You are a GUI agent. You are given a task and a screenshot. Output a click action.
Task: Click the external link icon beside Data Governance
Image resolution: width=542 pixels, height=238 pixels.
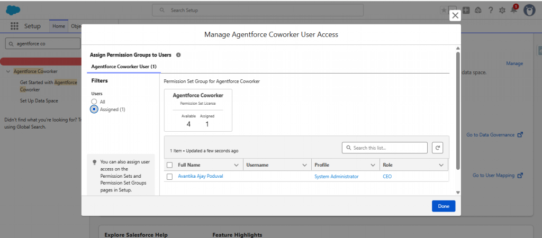click(x=520, y=135)
